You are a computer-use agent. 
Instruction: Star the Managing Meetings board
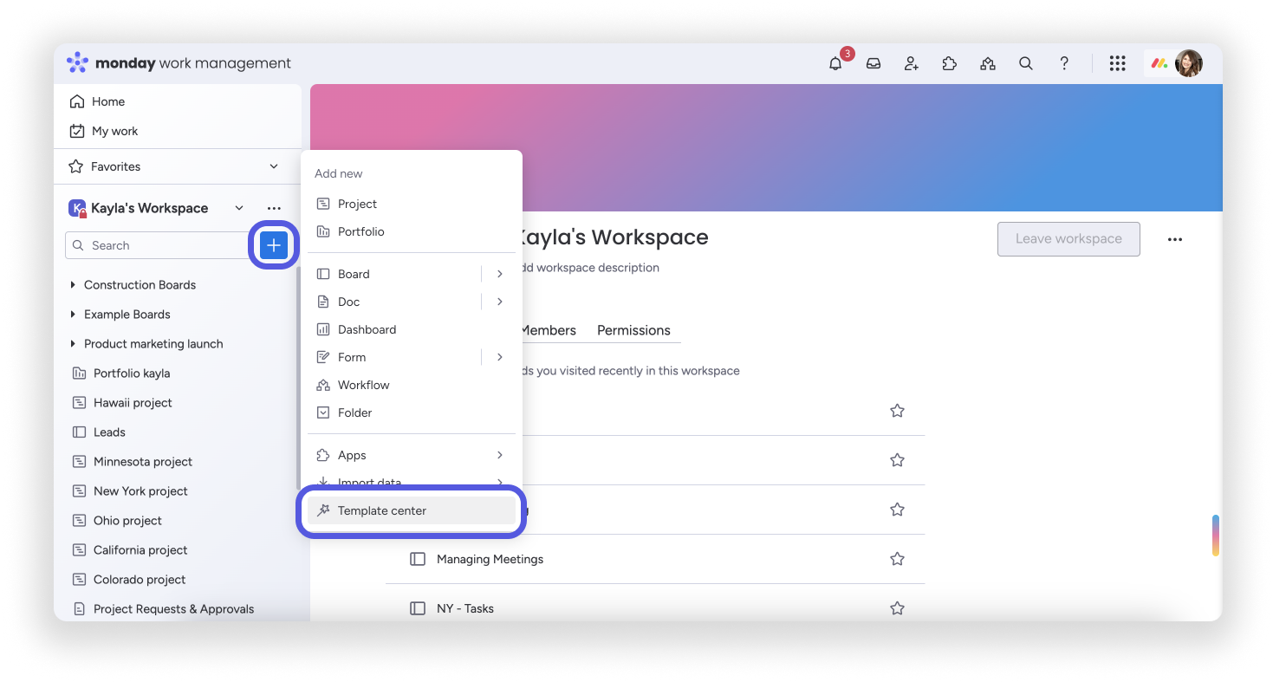click(x=897, y=559)
